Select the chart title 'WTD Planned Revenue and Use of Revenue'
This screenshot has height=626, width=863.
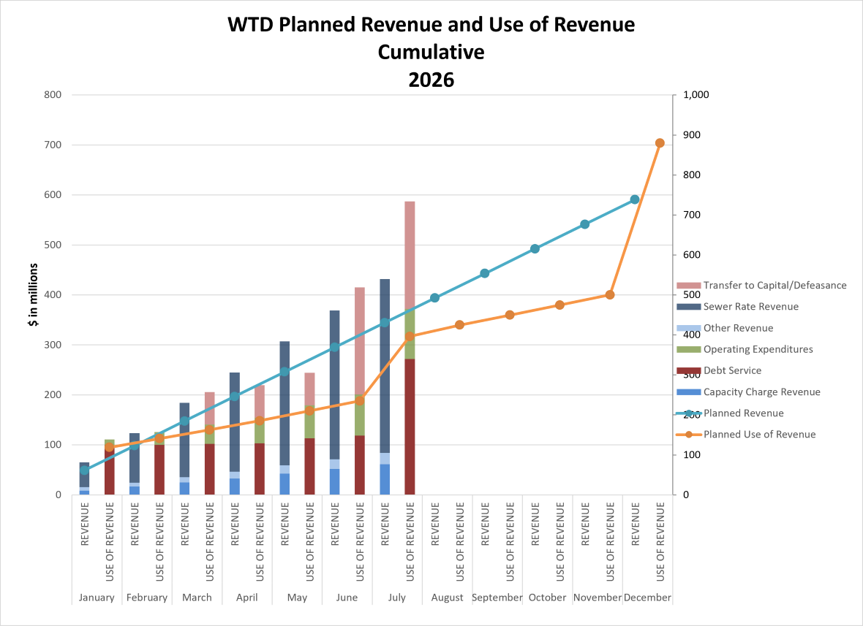click(x=431, y=25)
